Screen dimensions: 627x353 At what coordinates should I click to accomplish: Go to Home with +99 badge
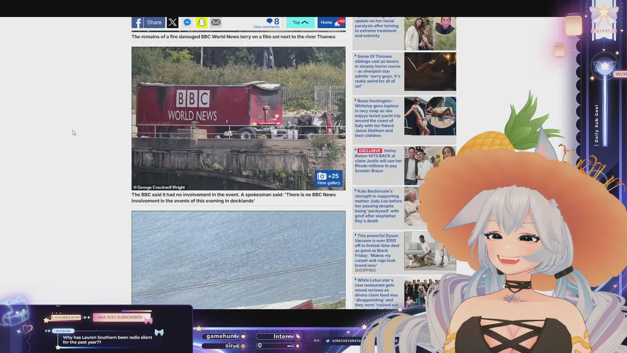click(332, 23)
